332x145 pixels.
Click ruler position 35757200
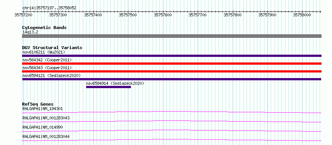point(23,15)
